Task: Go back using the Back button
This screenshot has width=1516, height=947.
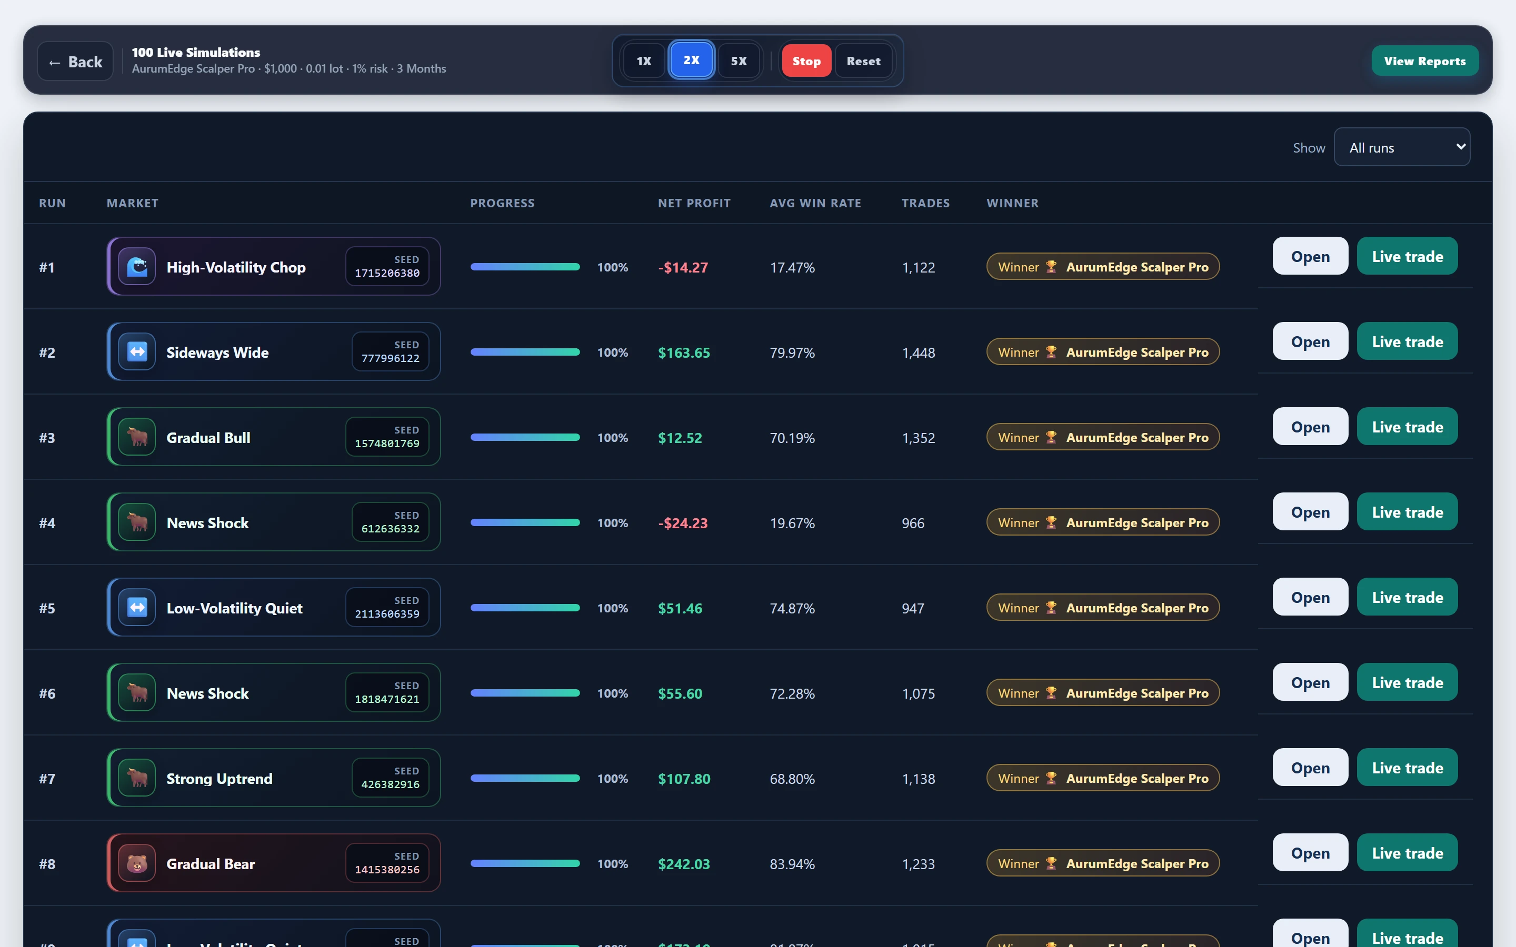Action: pos(75,62)
